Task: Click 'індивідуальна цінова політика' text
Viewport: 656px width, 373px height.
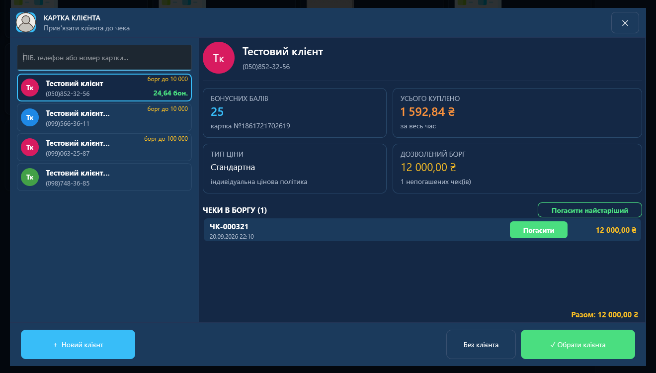Action: [259, 182]
